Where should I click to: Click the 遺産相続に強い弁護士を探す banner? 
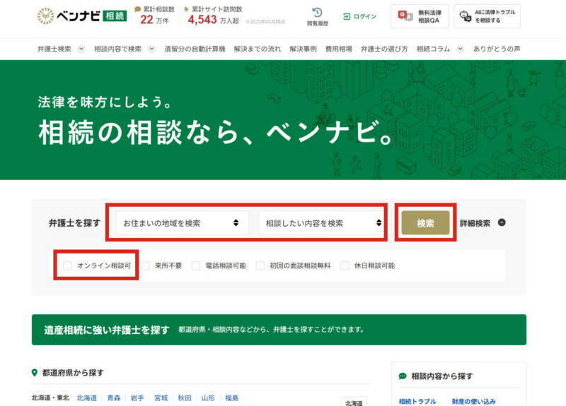pyautogui.click(x=279, y=330)
